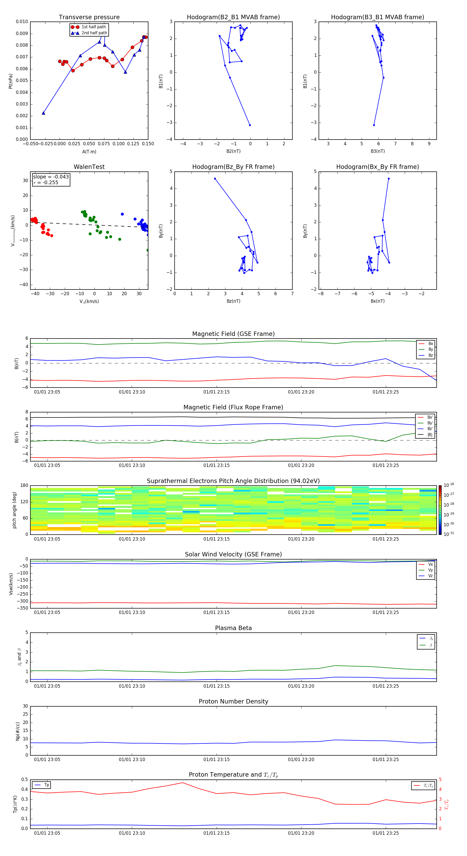467x856 pixels.
Task: Click the Hodogram(B3_B1 MVAB frame) title
Action: point(377,17)
